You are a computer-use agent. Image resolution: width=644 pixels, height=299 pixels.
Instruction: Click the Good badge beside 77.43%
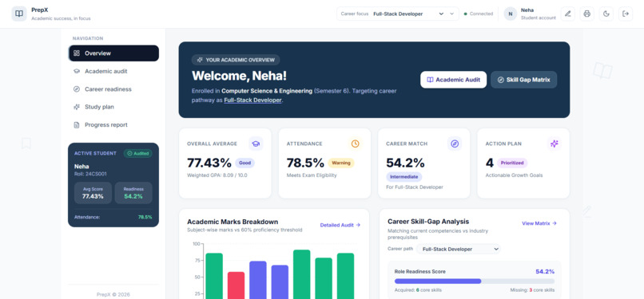(244, 163)
